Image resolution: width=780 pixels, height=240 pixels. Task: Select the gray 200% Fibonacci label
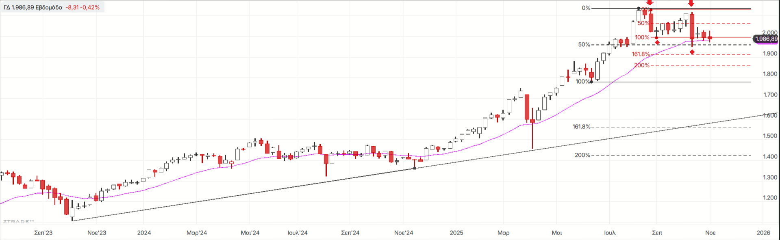582,155
